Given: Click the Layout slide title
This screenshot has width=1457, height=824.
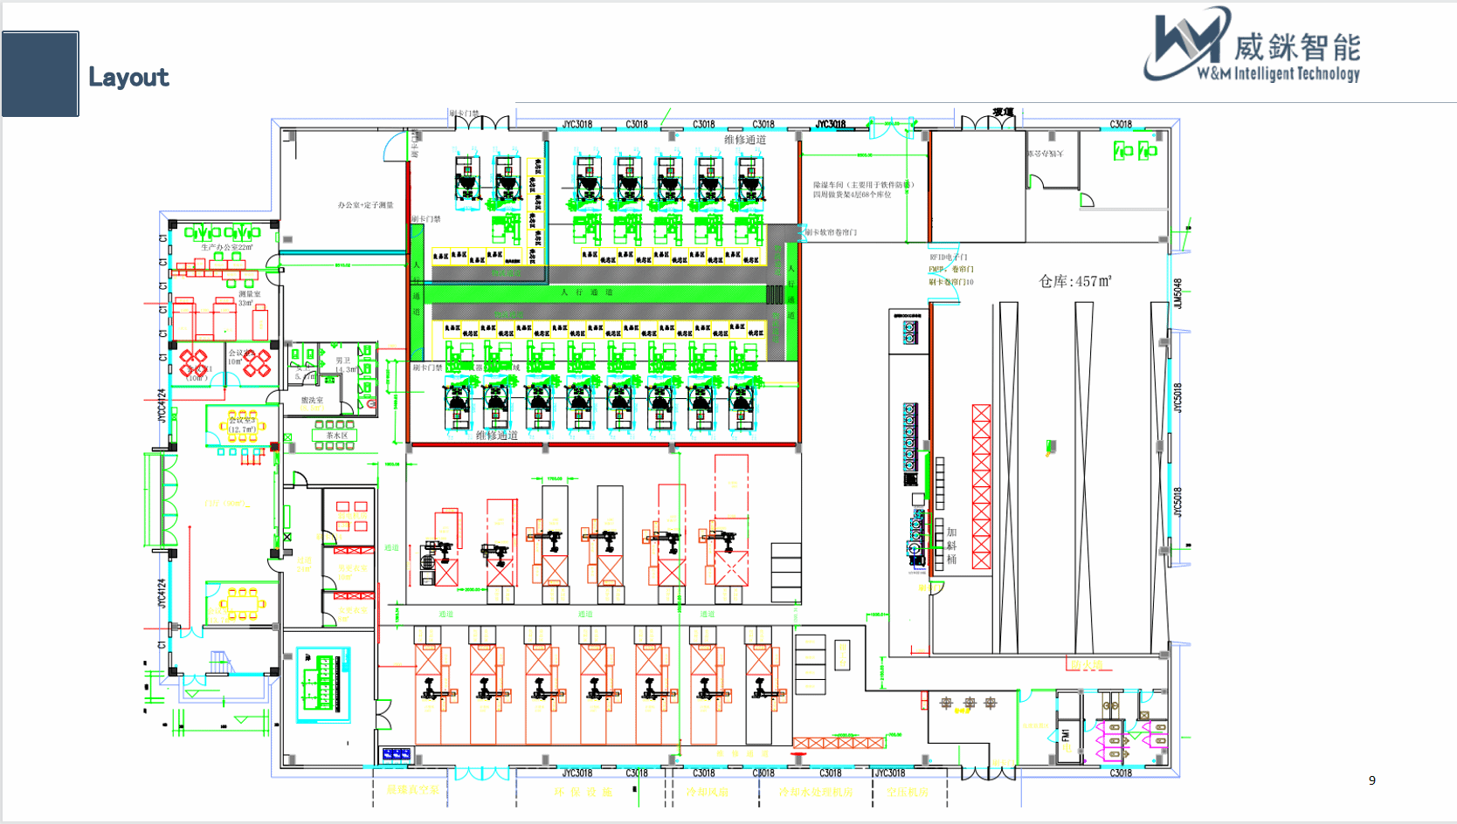Looking at the screenshot, I should 128,77.
